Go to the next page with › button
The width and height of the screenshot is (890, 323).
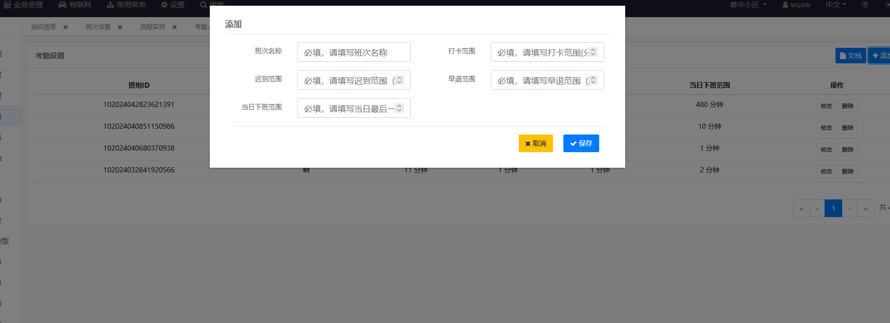coord(849,208)
